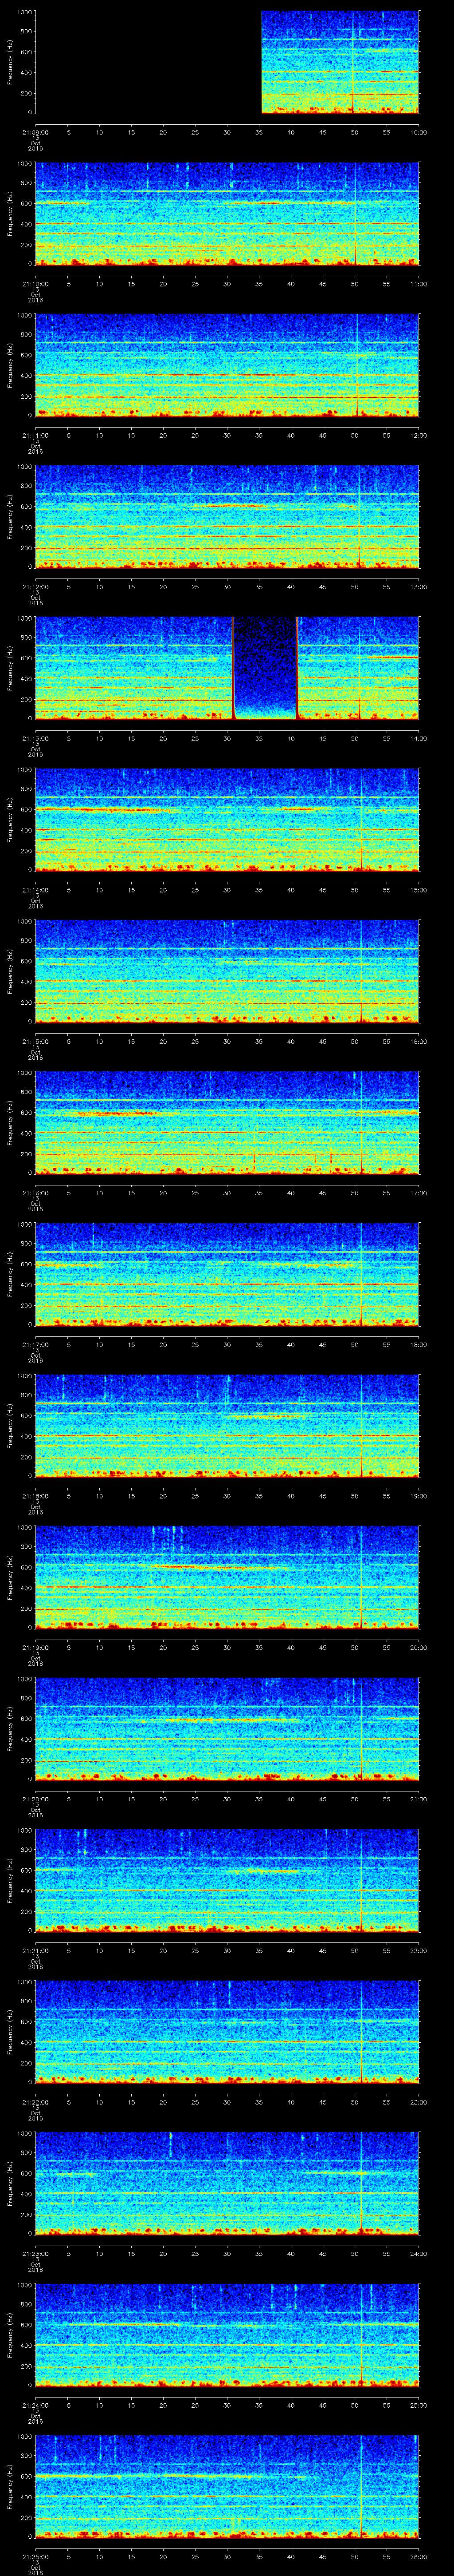The width and height of the screenshot is (454, 2576).
Task: Click the 21:23:00 start time label
Action: point(35,2254)
